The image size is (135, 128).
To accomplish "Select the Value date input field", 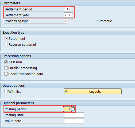I will coord(74,121).
